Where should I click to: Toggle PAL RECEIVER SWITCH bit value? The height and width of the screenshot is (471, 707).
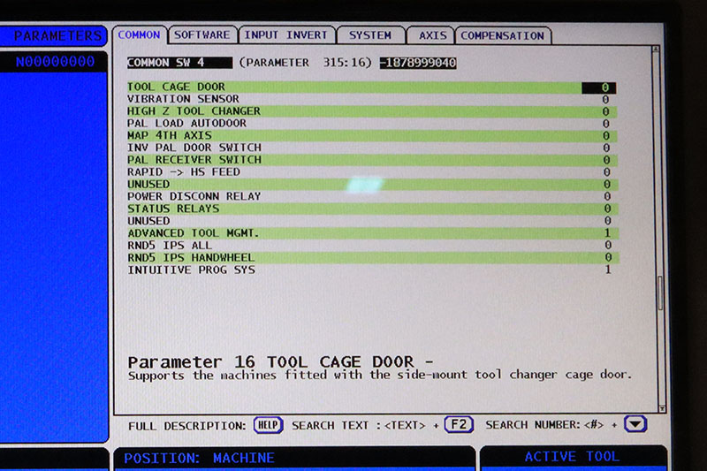point(606,160)
